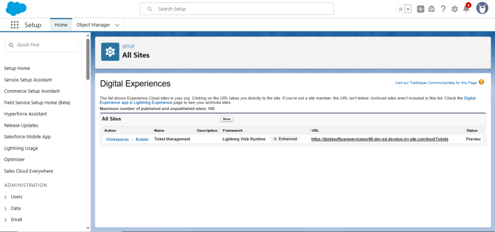Open Trailhead guidance icon
The width and height of the screenshot is (495, 232).
coord(432,9)
